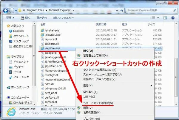The width and height of the screenshot is (179, 120).
Task: Click the magnifier search icon
Action: tap(175, 10)
